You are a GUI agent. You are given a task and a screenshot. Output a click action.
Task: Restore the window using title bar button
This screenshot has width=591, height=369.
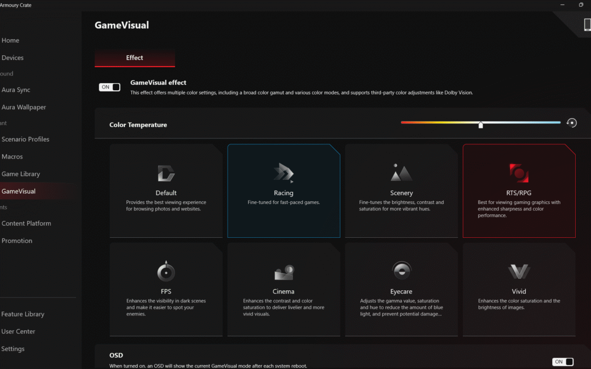[581, 5]
